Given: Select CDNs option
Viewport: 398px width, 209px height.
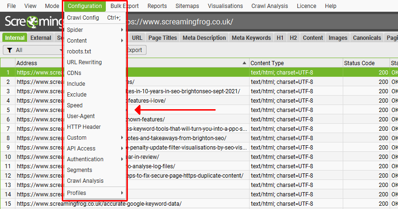Looking at the screenshot, I should (95, 73).
